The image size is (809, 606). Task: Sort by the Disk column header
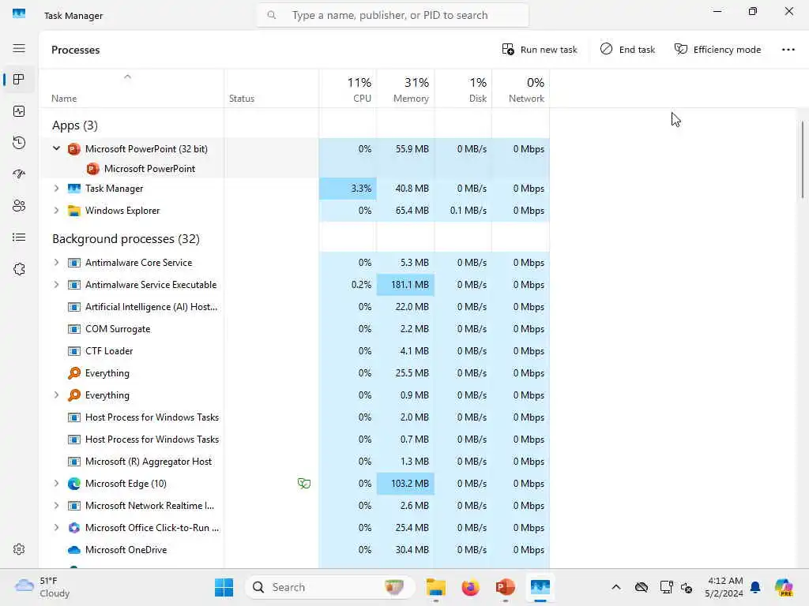pos(463,88)
